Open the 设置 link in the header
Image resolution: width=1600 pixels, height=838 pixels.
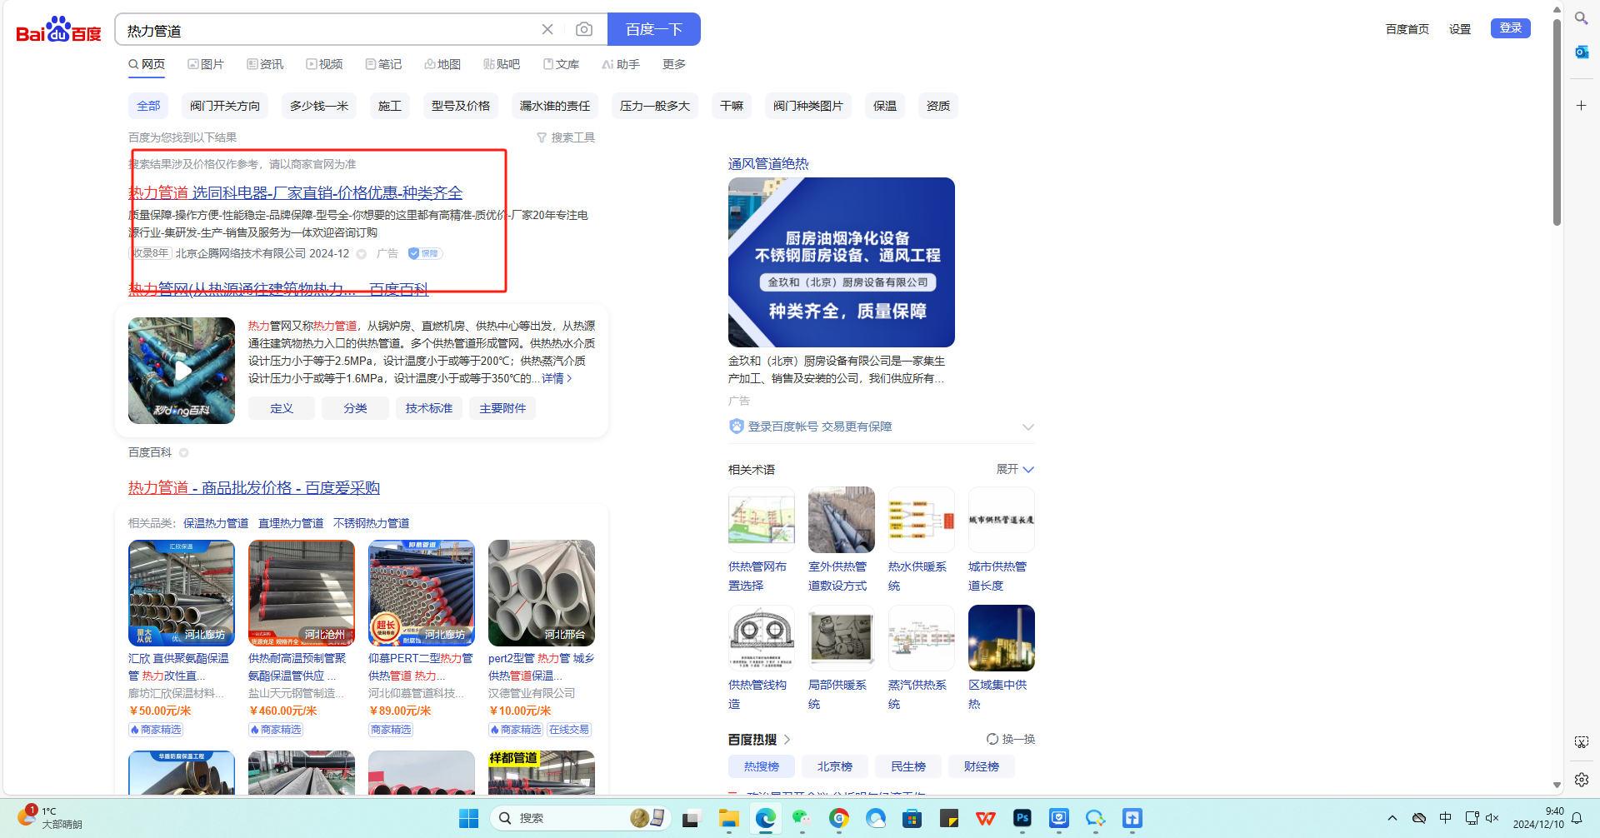pyautogui.click(x=1460, y=29)
